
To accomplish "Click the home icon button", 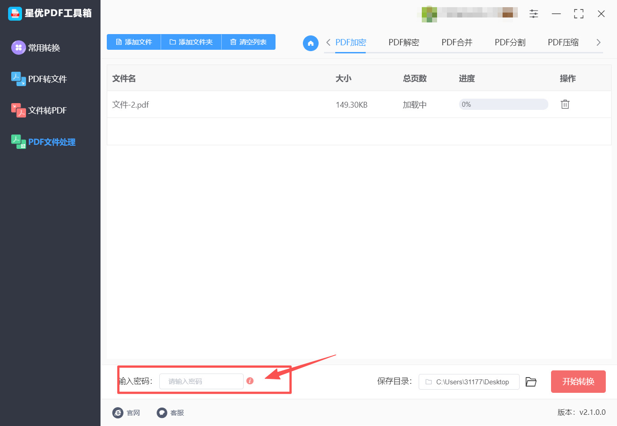I will 311,43.
